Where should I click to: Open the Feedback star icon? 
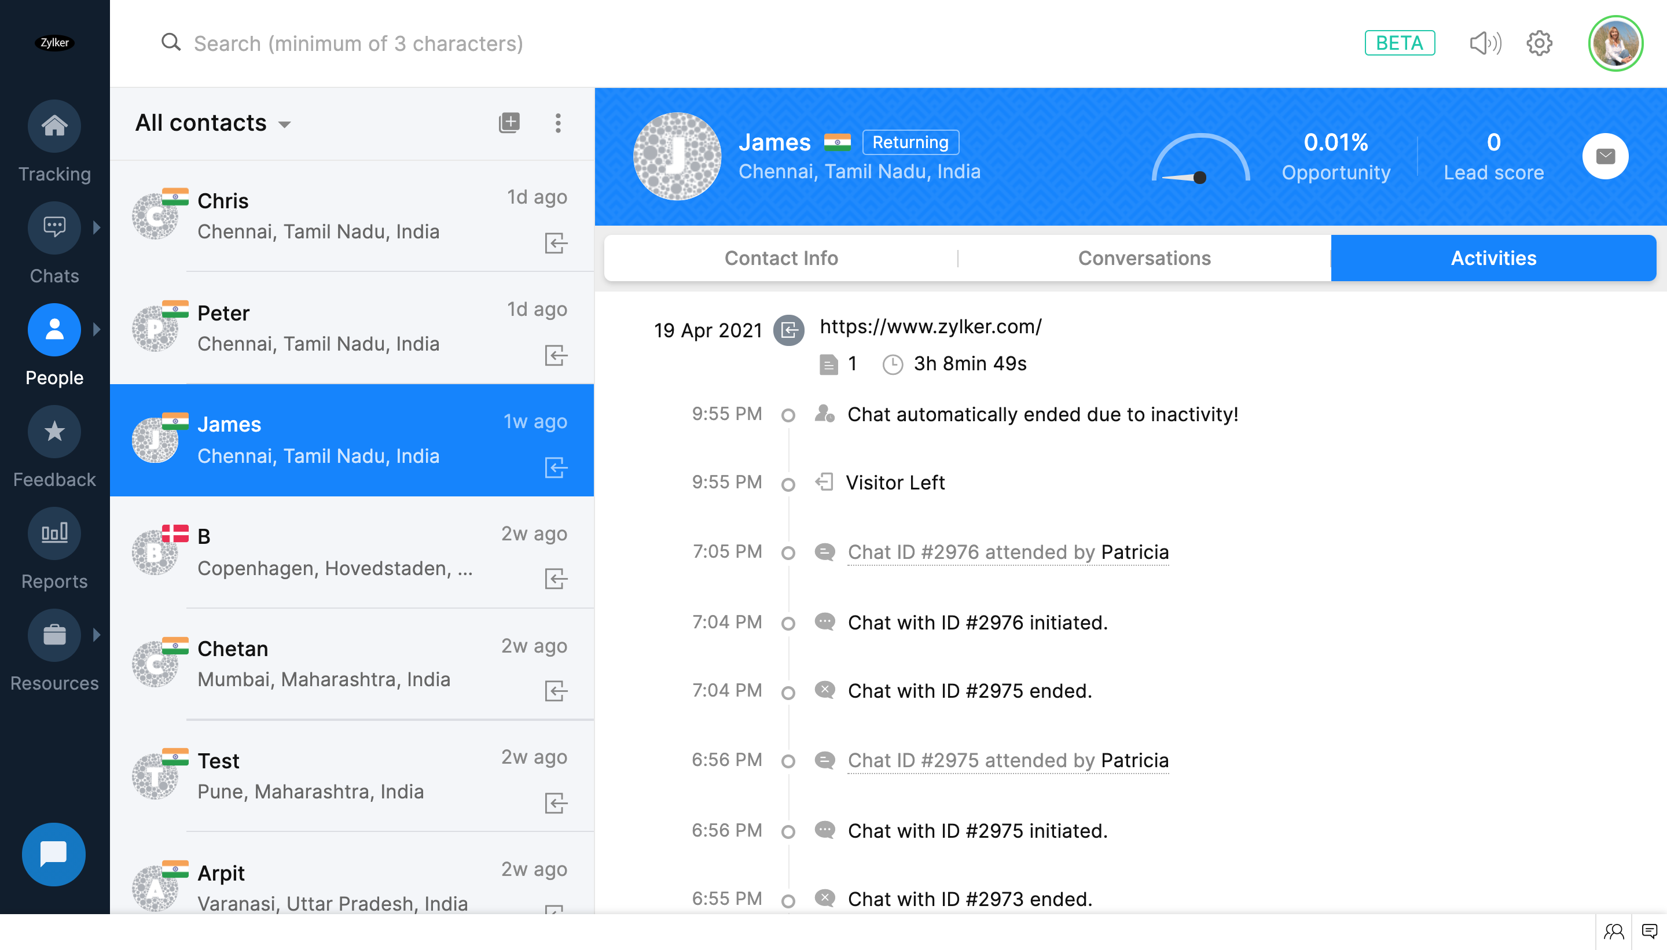(54, 431)
